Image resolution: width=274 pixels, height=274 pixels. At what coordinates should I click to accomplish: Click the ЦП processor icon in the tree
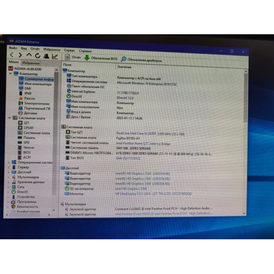point(20,123)
